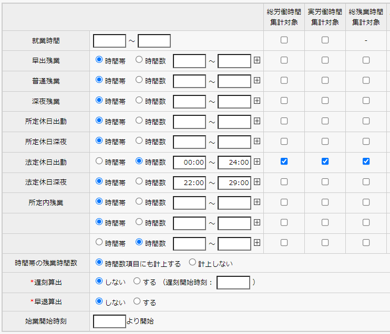Focus the 遅刻開始時刻 input field
The width and height of the screenshot is (390, 334).
point(233,283)
